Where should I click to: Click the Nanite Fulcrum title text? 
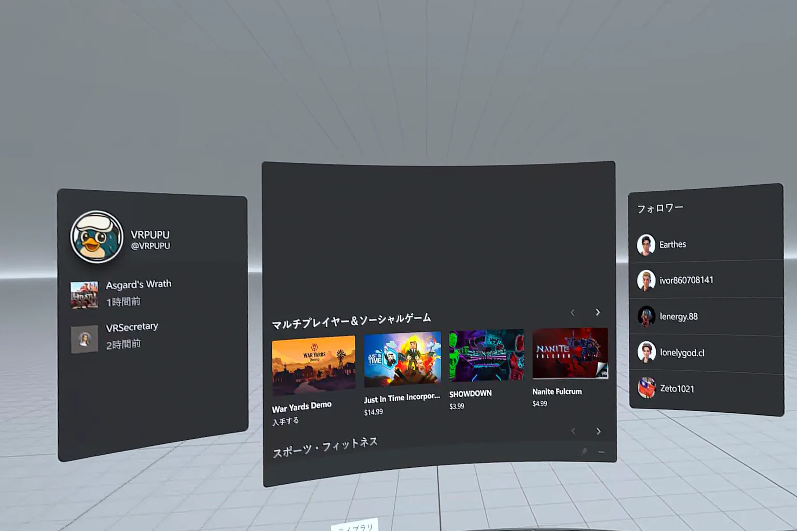[557, 392]
